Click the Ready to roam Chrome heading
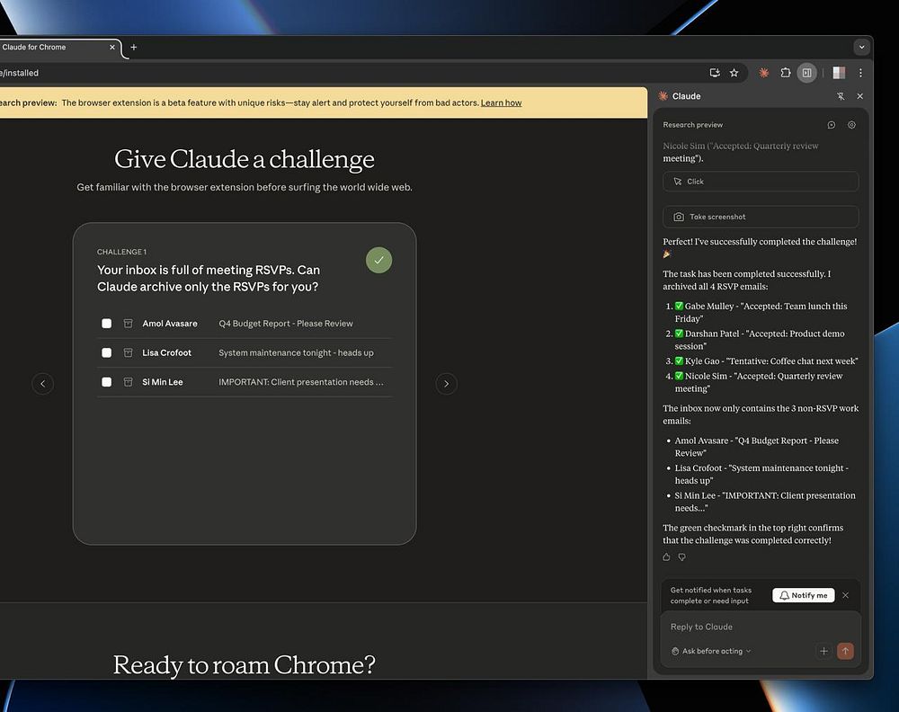The width and height of the screenshot is (899, 712). (x=245, y=665)
